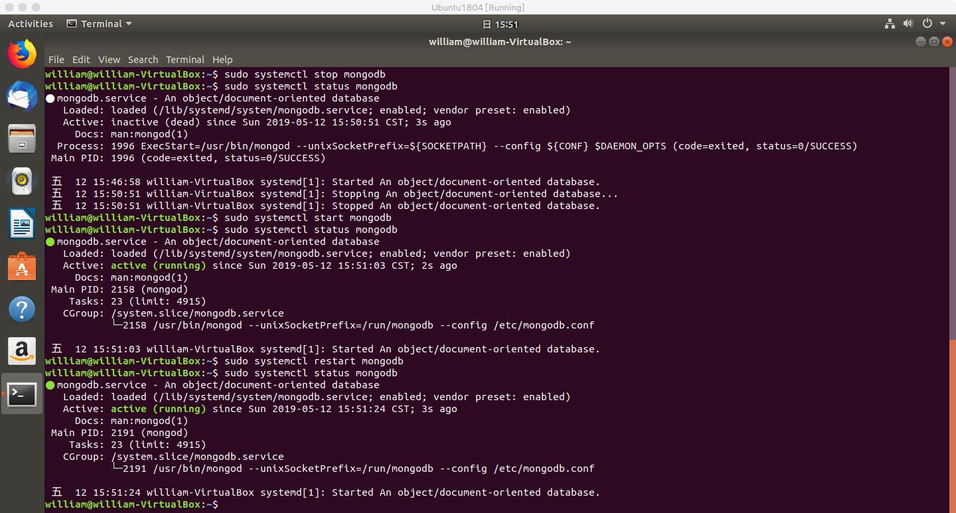Open the File menu

click(56, 59)
